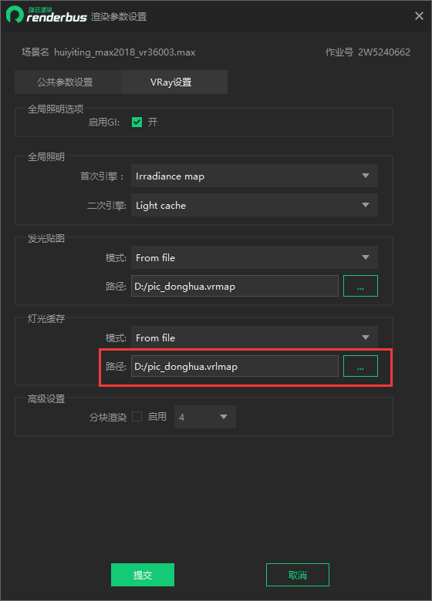Submit with the 提交 button

(143, 575)
